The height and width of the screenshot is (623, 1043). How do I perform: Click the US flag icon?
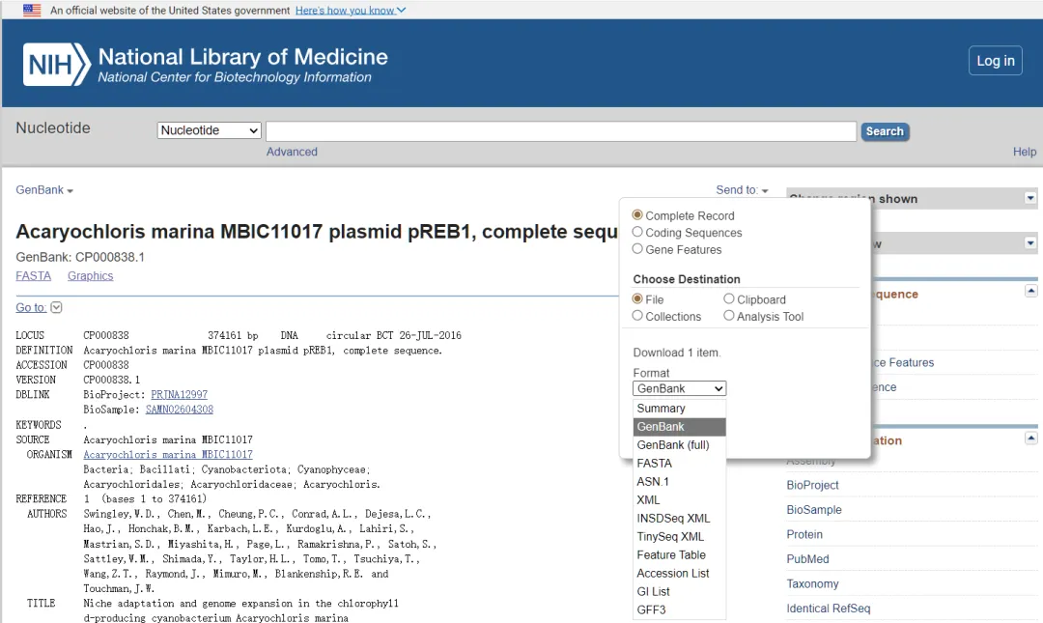32,10
